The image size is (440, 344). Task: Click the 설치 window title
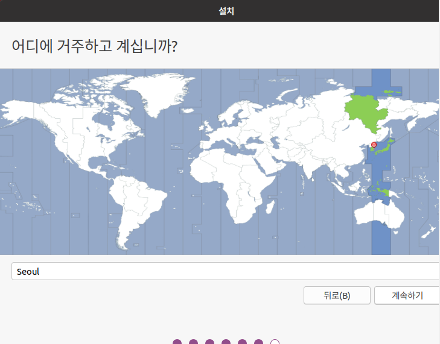226,11
